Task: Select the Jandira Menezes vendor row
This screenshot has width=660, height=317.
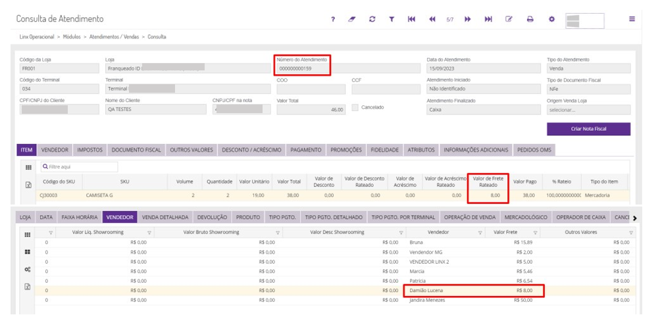Action: click(x=428, y=300)
